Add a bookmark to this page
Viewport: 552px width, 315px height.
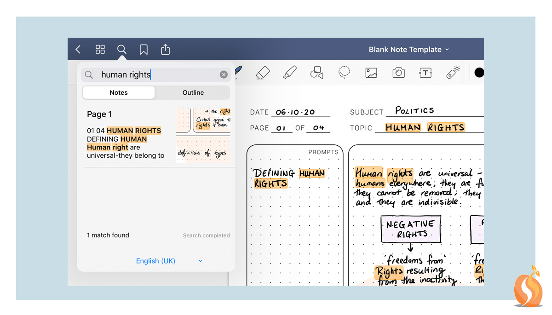coord(144,49)
